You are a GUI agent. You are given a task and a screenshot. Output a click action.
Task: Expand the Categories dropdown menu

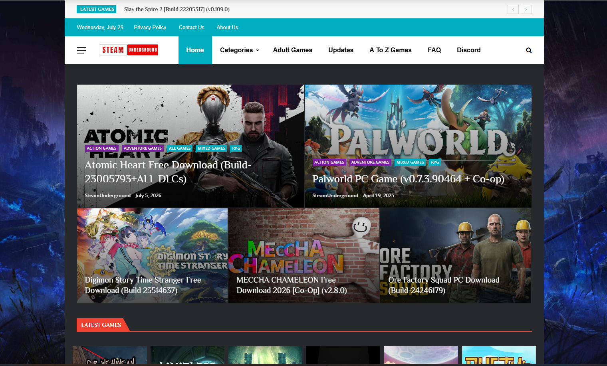pyautogui.click(x=240, y=50)
